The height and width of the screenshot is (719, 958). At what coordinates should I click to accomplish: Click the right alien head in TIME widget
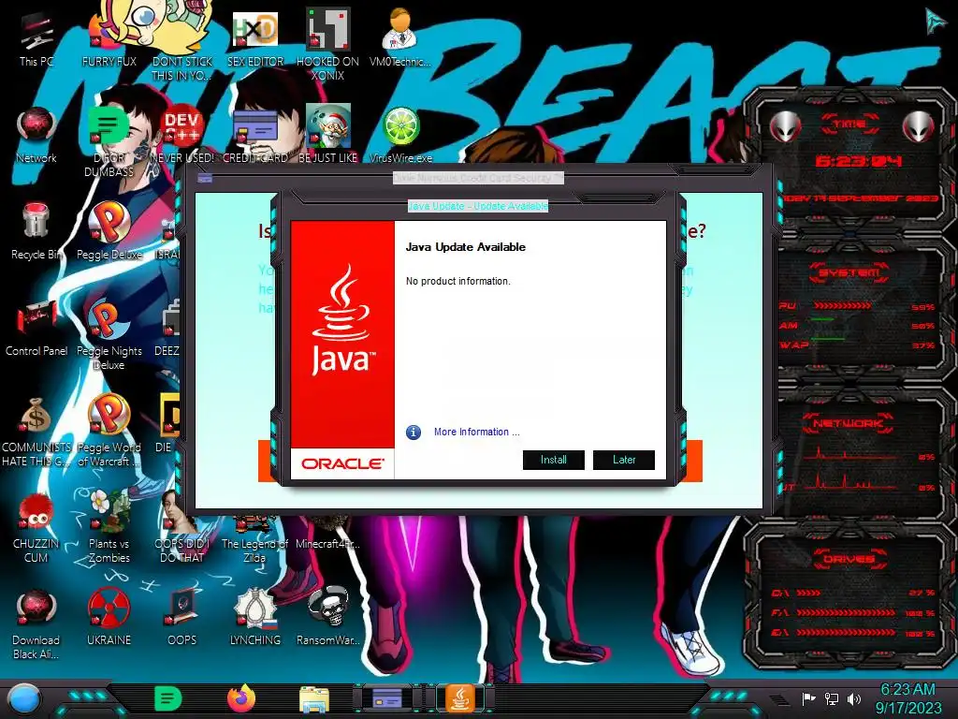click(919, 126)
